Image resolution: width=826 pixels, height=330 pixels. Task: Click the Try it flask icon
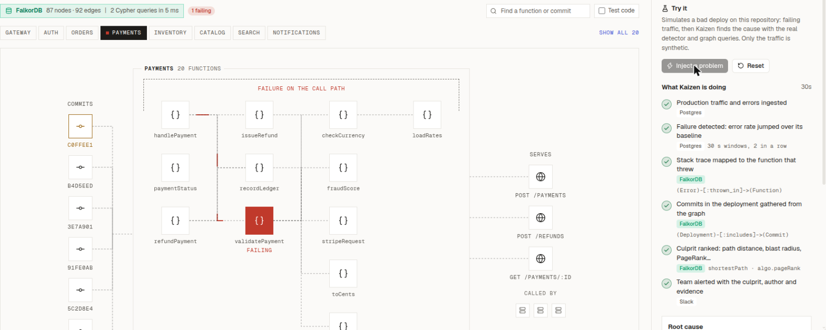(665, 8)
